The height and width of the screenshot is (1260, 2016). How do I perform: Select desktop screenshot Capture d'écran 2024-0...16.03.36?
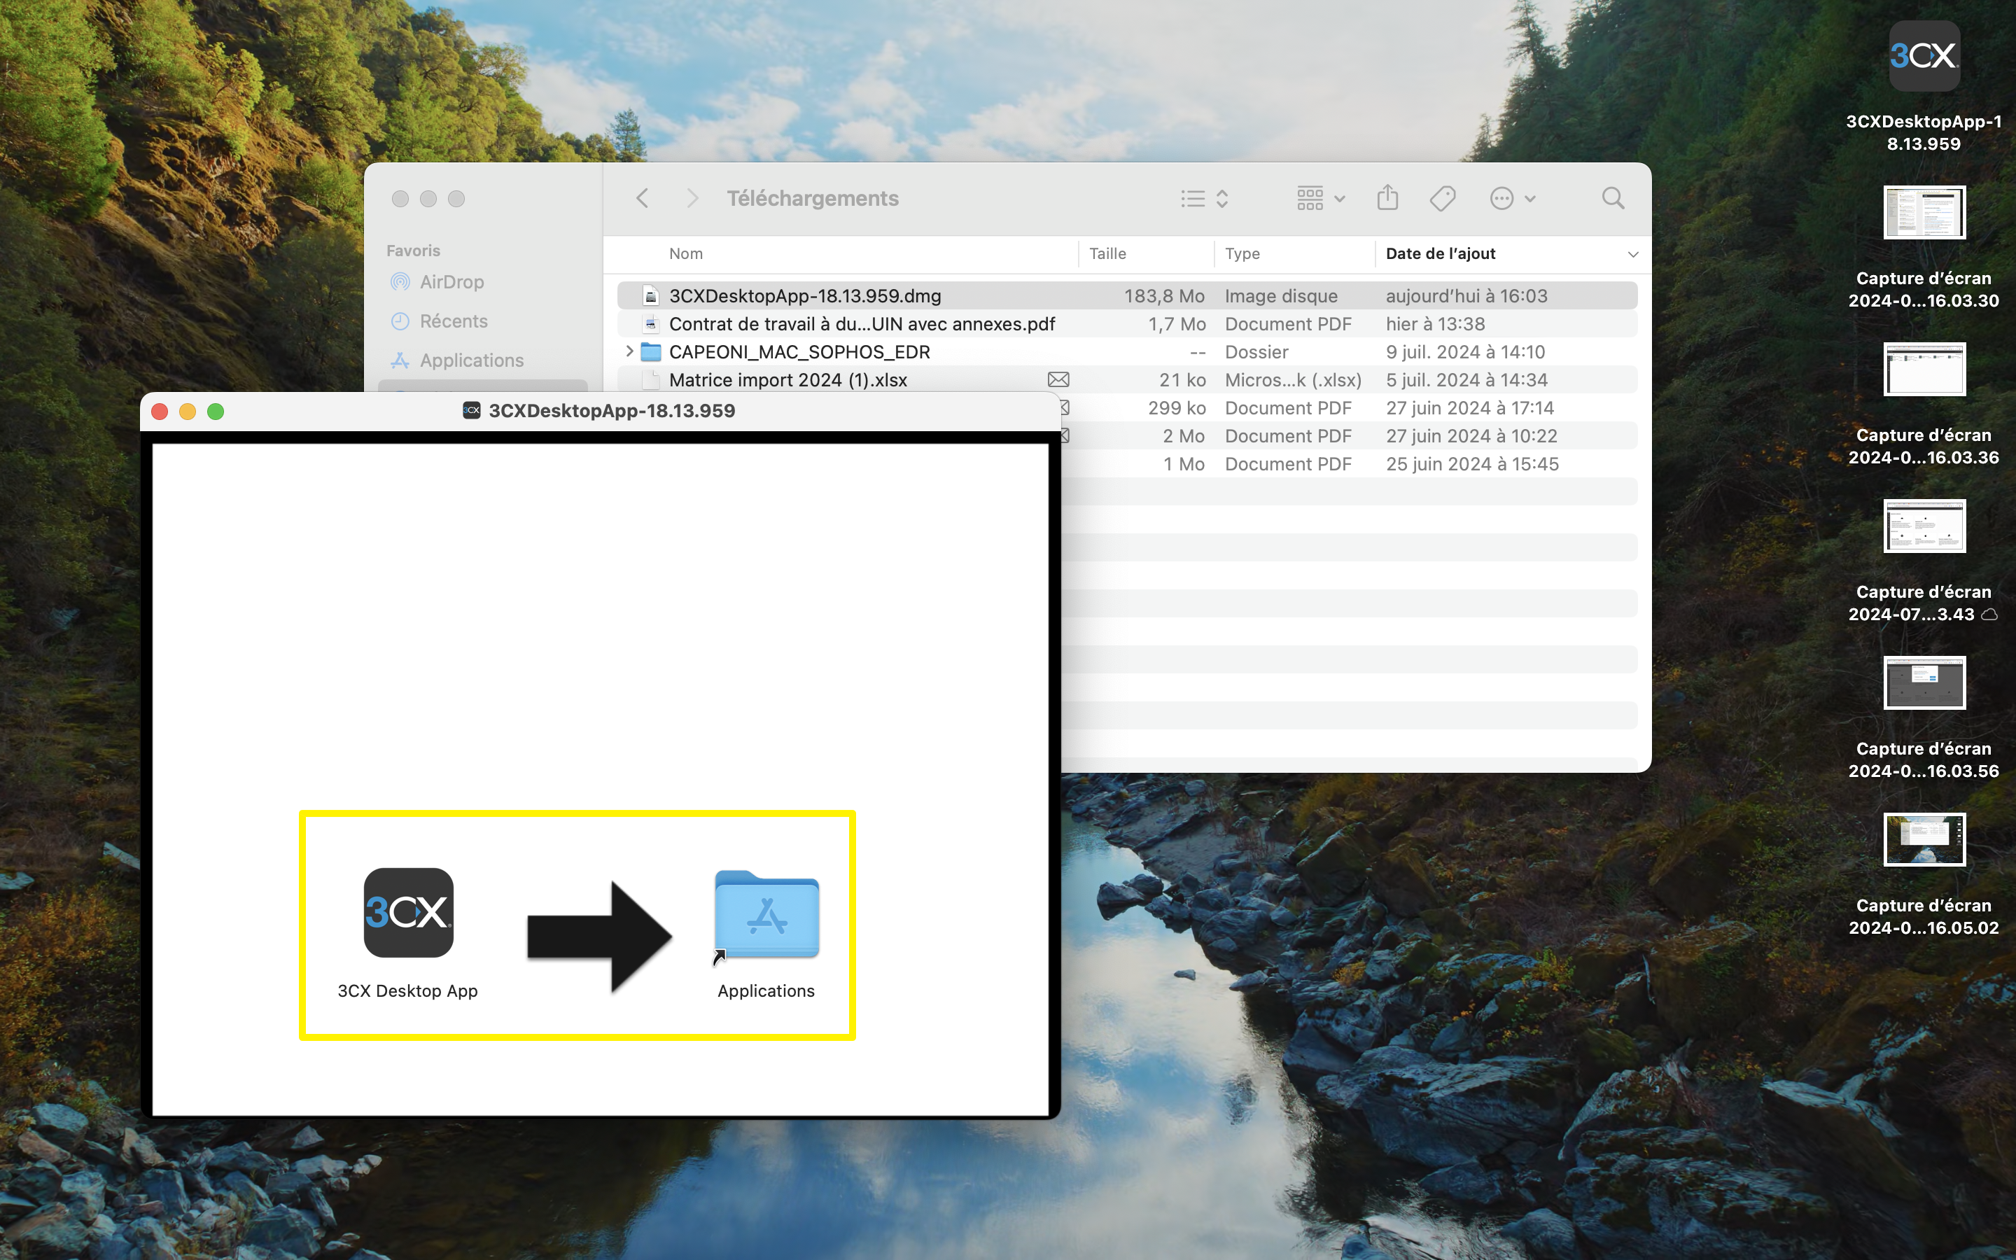click(1924, 369)
